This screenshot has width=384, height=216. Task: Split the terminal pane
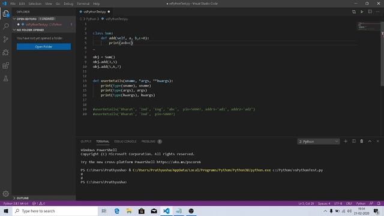[x=354, y=142]
